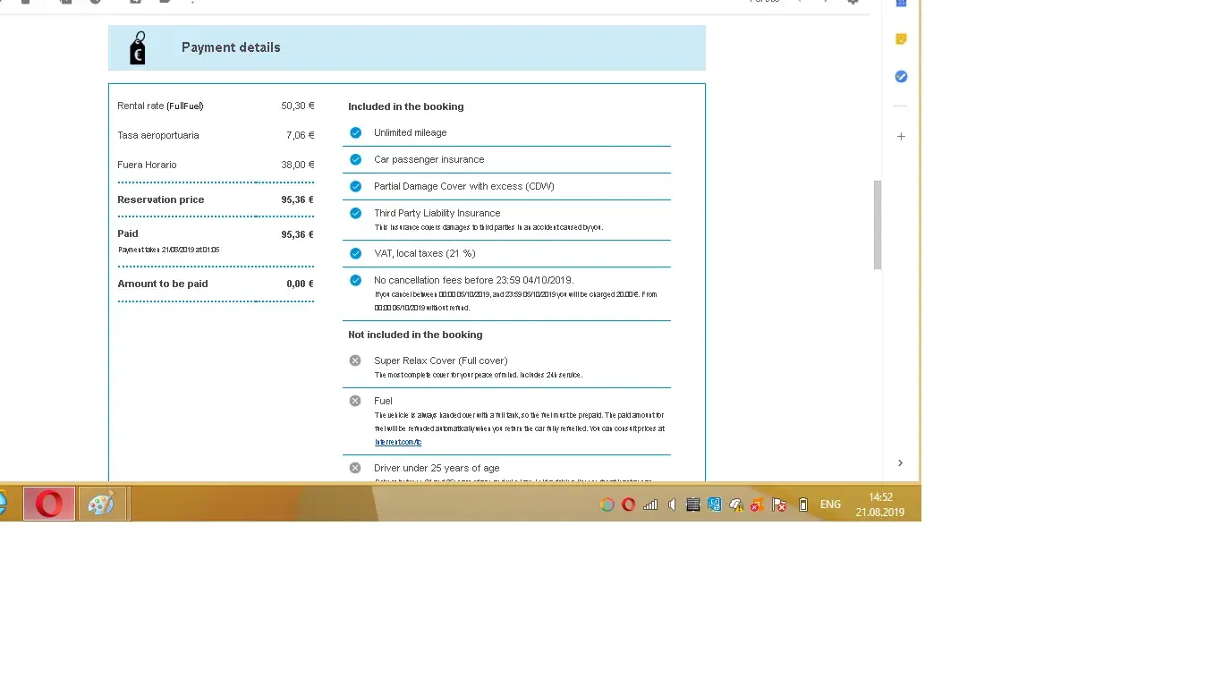Click the "38,00 €" out-of-hours amount
The height and width of the screenshot is (687, 1222).
pyautogui.click(x=298, y=165)
